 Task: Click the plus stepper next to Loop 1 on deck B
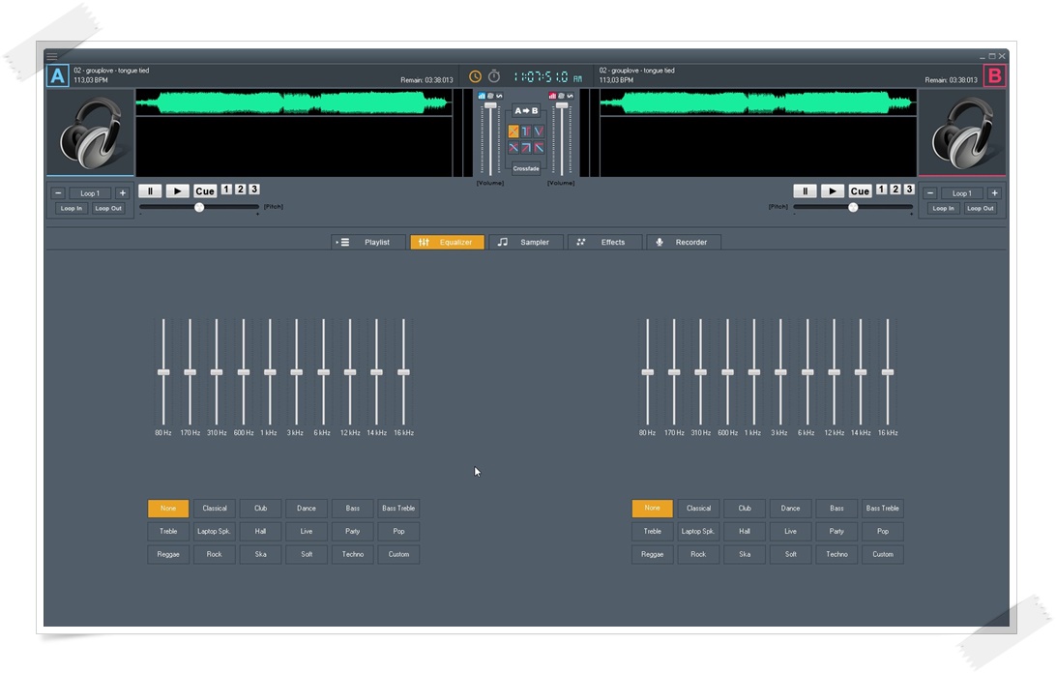(x=994, y=192)
